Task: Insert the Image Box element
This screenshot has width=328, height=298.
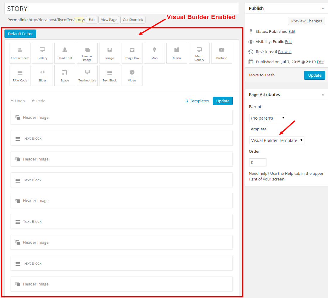Action: [132, 53]
